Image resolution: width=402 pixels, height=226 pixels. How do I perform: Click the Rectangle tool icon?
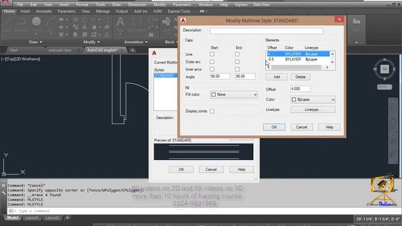62,19
